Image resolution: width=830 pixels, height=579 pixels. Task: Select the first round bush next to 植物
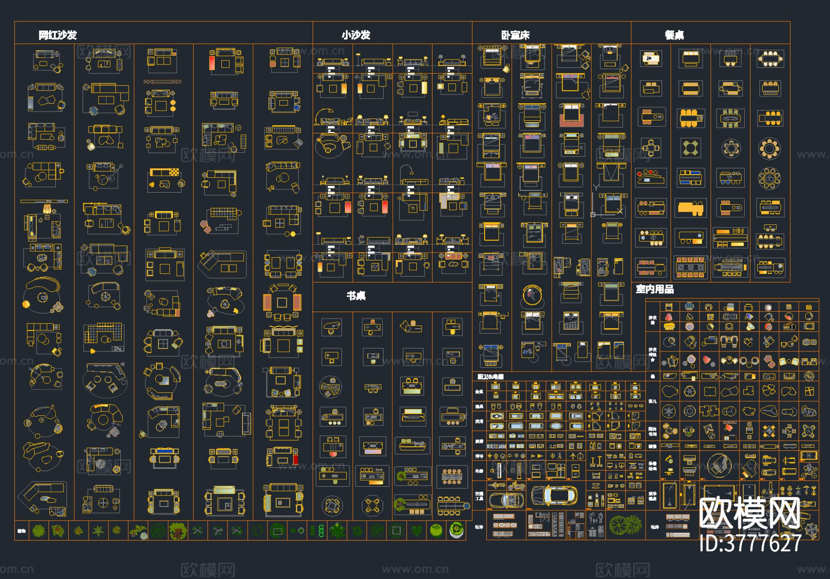click(x=39, y=531)
